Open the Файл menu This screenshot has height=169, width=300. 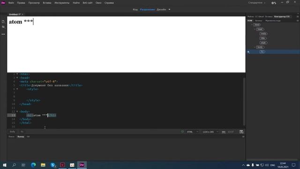click(11, 3)
